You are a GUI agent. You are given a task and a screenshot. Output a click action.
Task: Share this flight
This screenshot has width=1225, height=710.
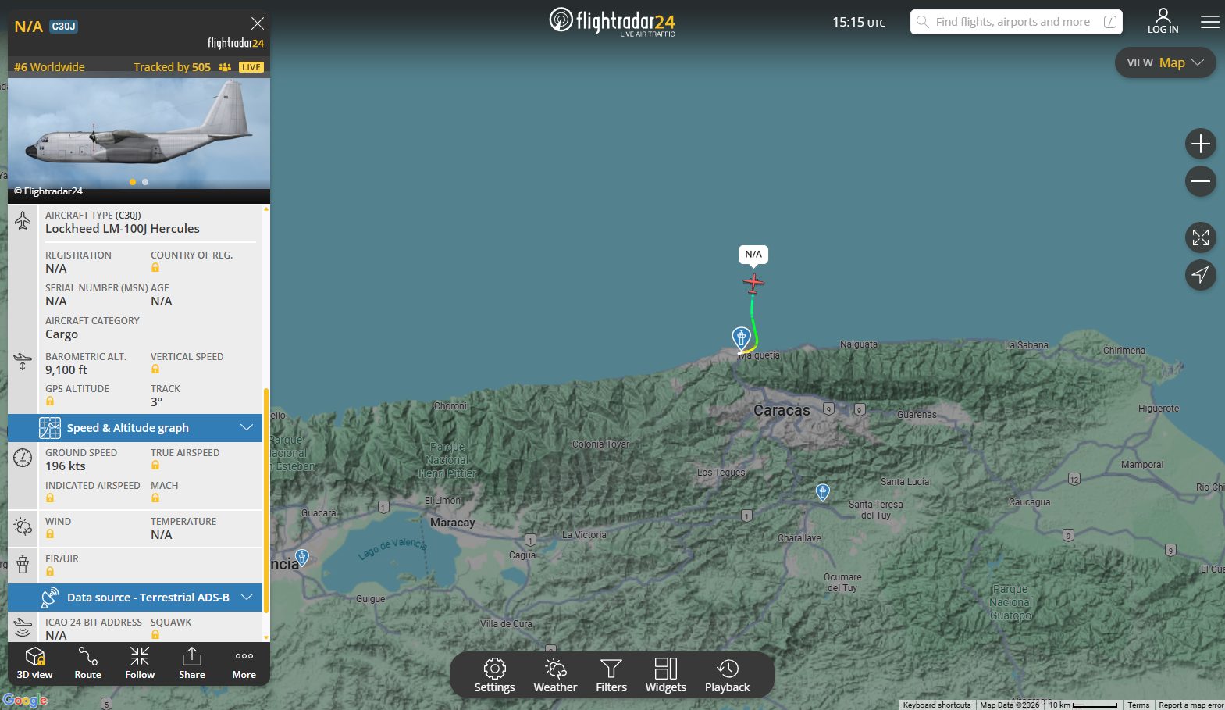coord(192,663)
